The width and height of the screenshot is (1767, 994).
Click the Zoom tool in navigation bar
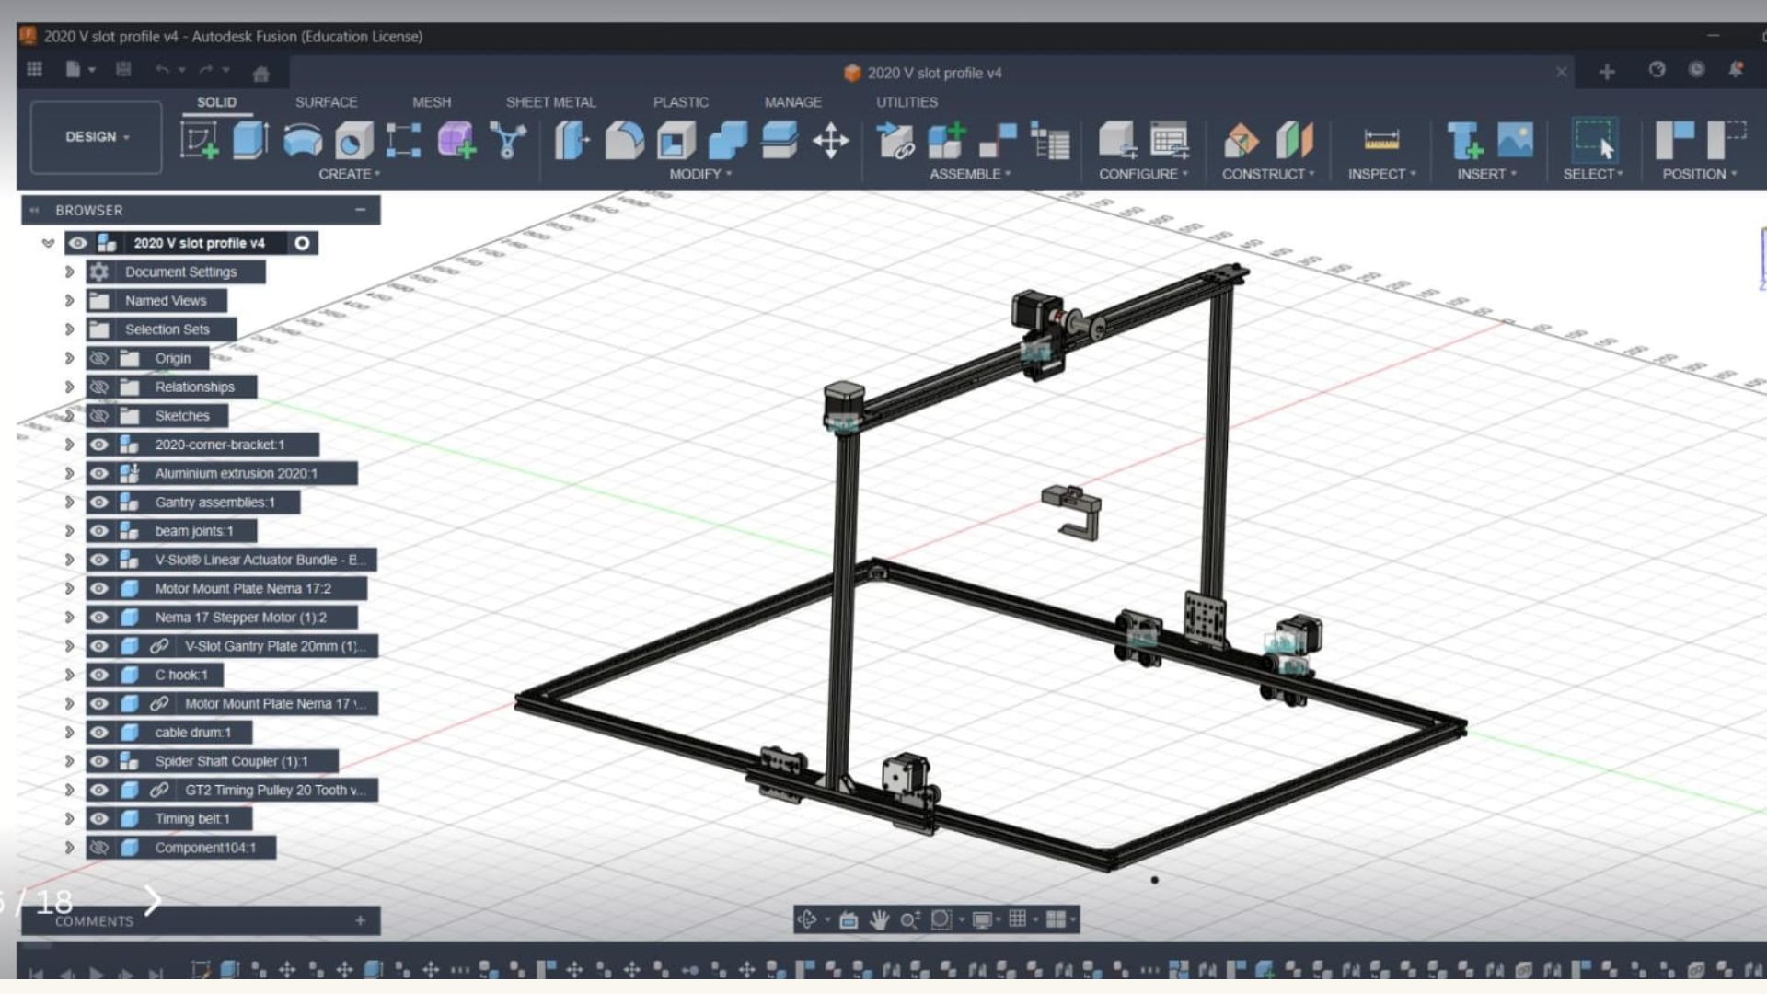(909, 919)
